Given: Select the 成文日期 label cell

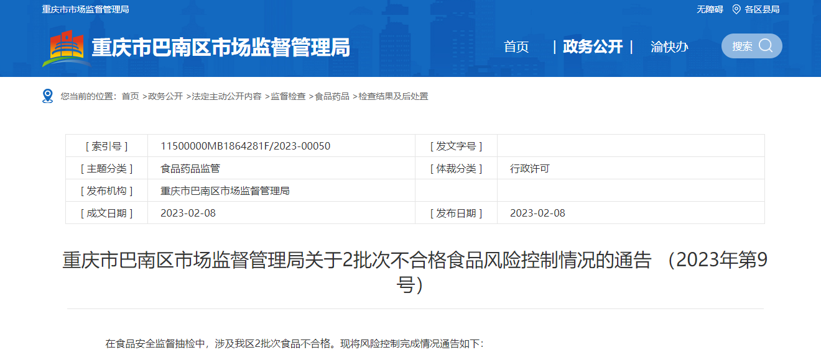Looking at the screenshot, I should point(106,213).
